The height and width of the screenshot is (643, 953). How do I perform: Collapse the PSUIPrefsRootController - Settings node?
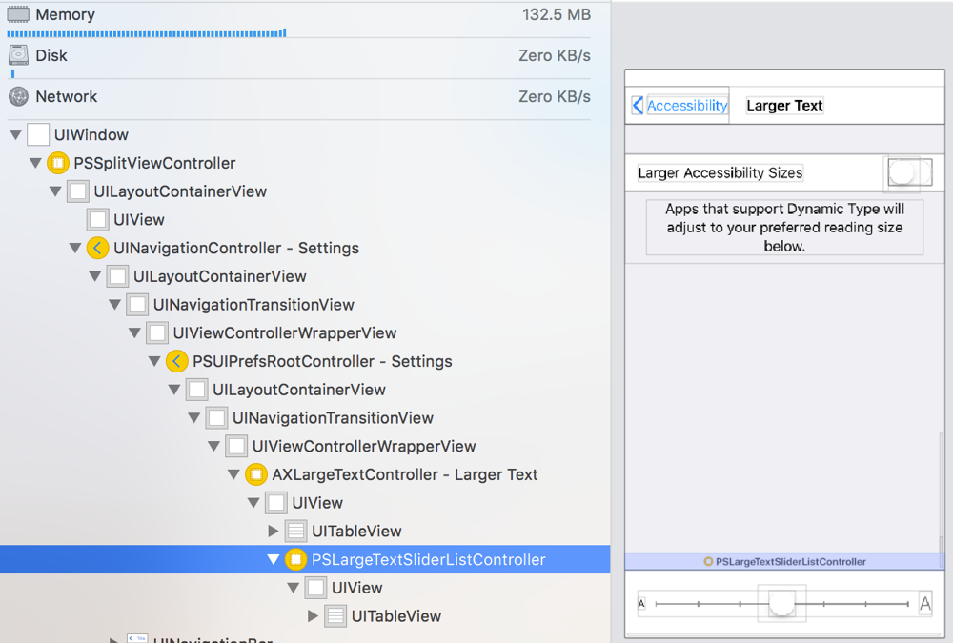click(x=155, y=361)
